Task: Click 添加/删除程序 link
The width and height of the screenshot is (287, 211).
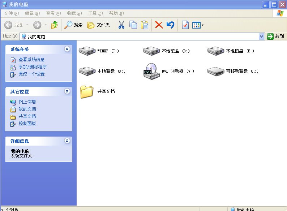Action: [33, 67]
